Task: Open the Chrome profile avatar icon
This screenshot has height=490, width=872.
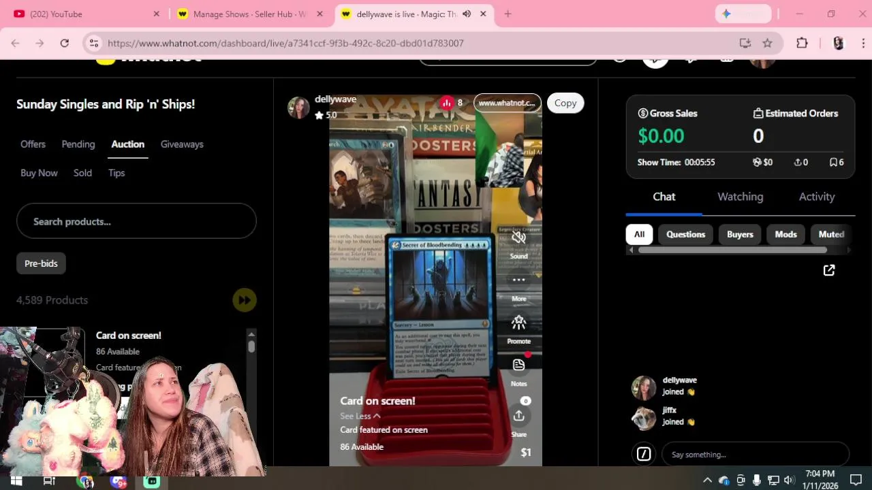Action: click(x=838, y=43)
